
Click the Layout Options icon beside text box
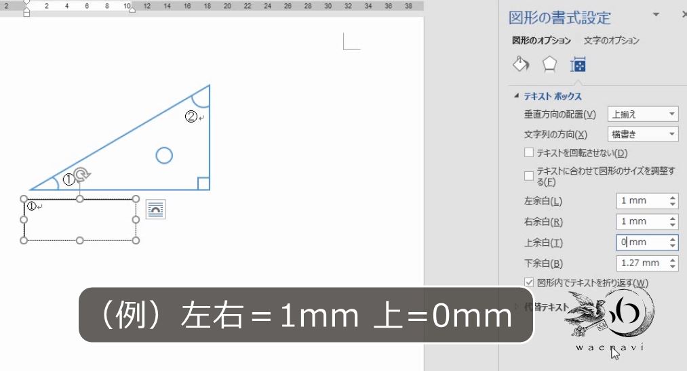pyautogui.click(x=155, y=209)
